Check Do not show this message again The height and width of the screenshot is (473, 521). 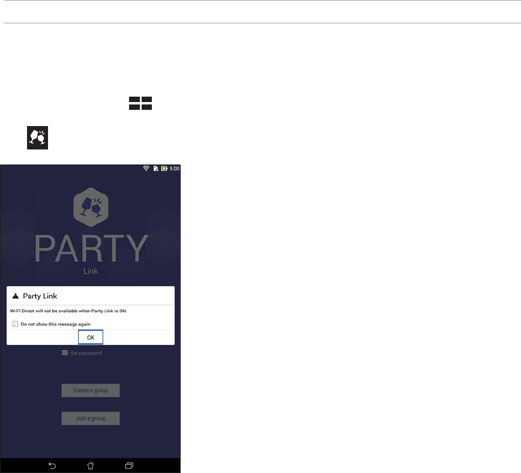click(x=15, y=324)
